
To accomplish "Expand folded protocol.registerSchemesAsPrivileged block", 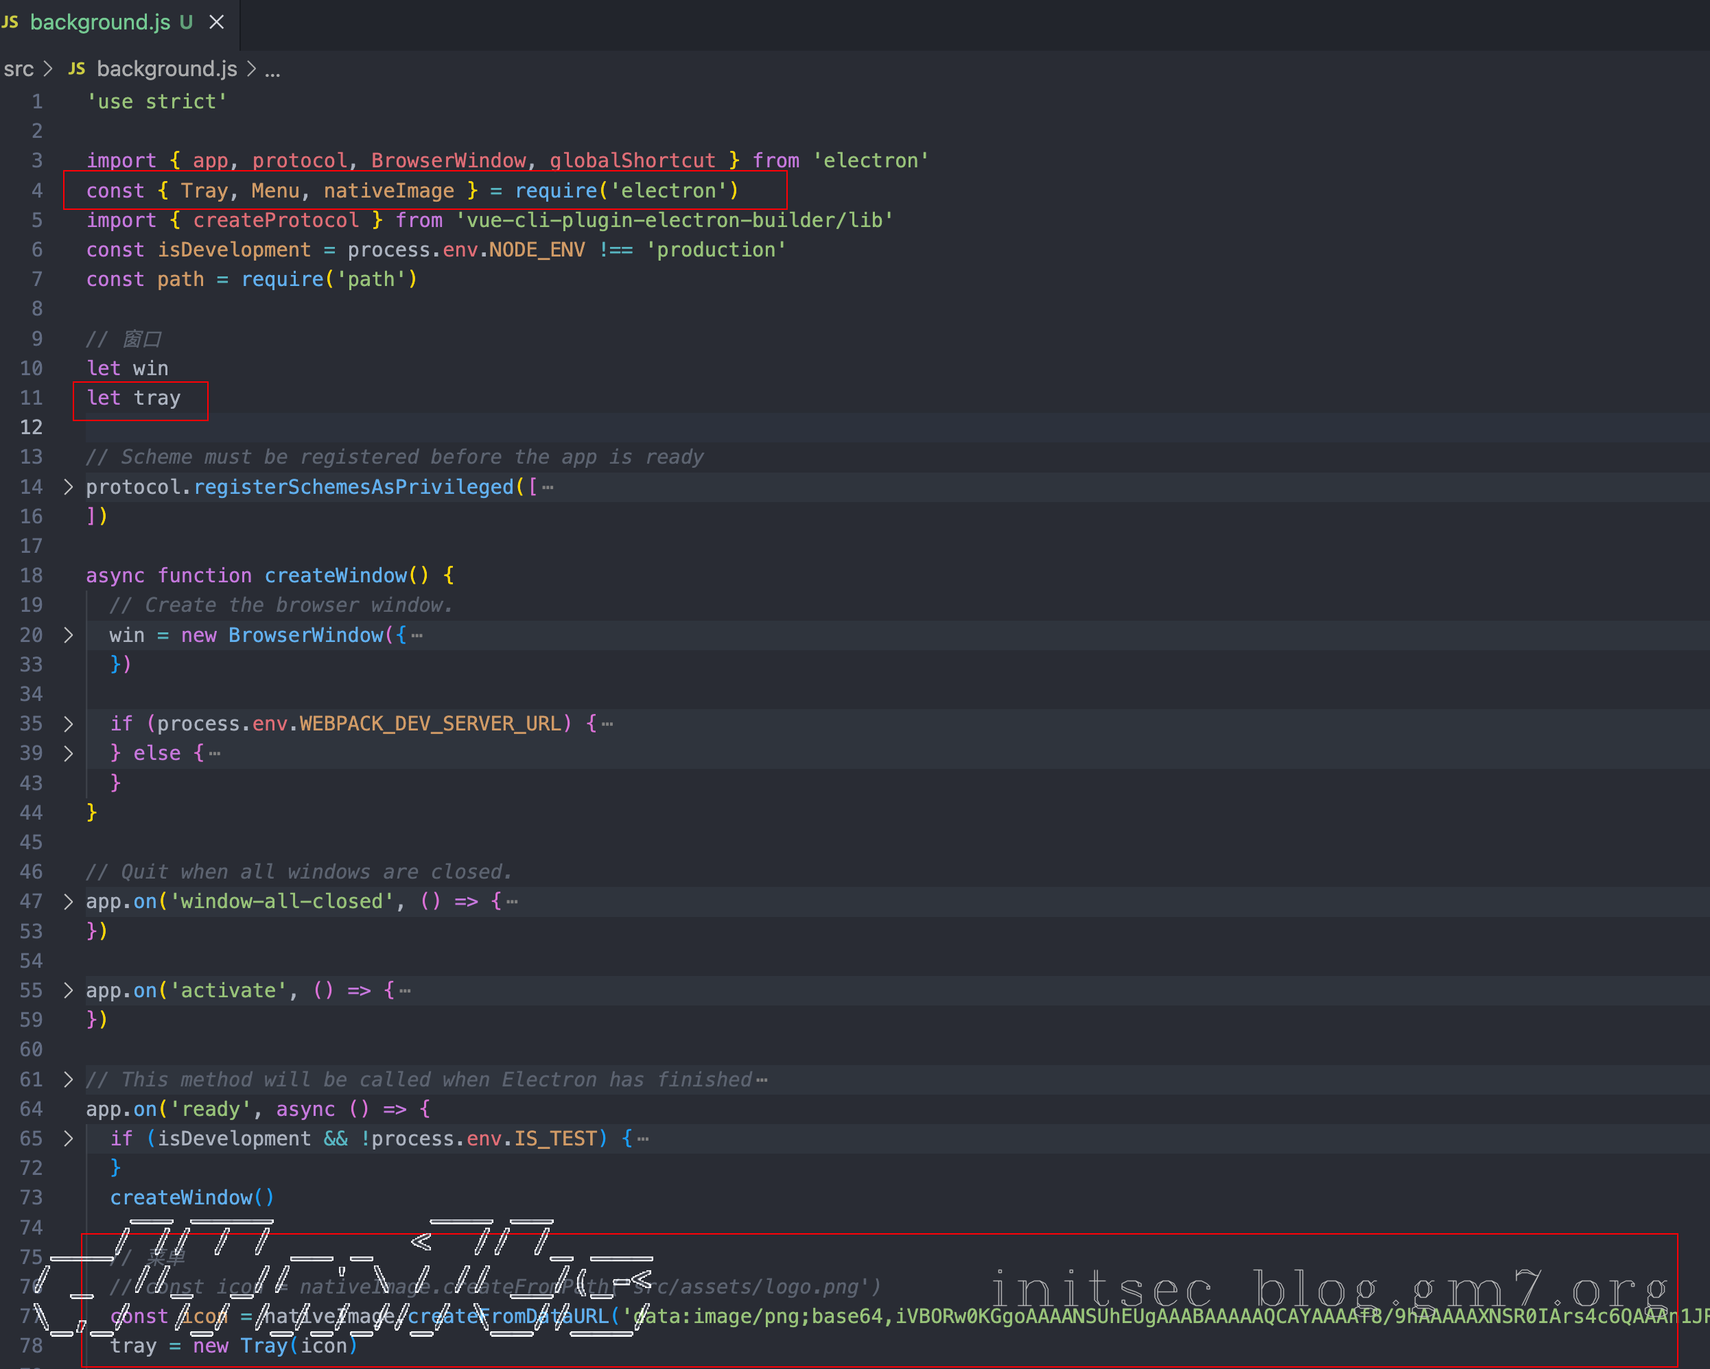I will coord(68,487).
